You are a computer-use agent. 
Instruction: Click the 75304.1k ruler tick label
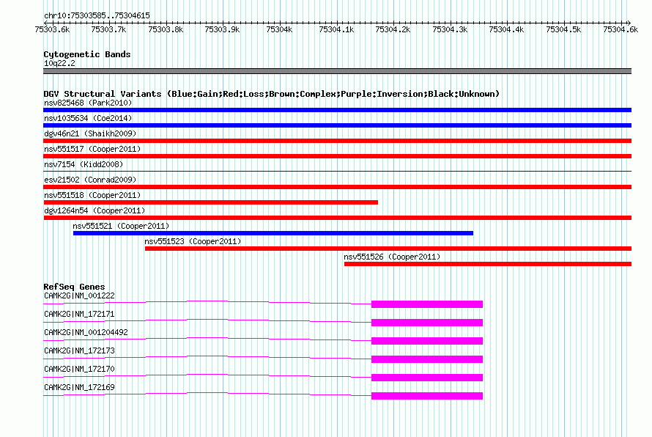click(x=336, y=29)
